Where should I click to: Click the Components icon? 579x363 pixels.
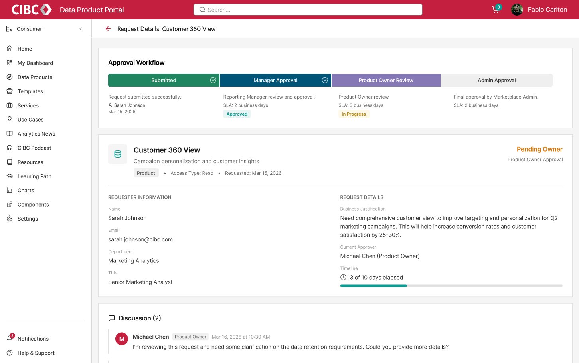coord(10,205)
